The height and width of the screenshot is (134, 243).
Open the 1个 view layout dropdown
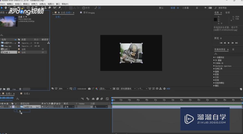[x=142, y=89]
